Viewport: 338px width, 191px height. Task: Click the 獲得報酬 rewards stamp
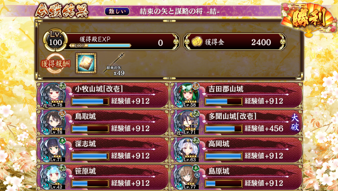point(56,63)
